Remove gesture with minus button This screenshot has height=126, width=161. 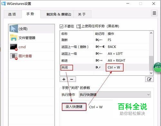click(71, 79)
